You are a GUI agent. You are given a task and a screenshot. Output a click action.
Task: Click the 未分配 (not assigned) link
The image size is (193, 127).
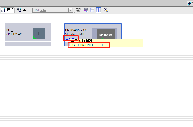(x=70, y=38)
